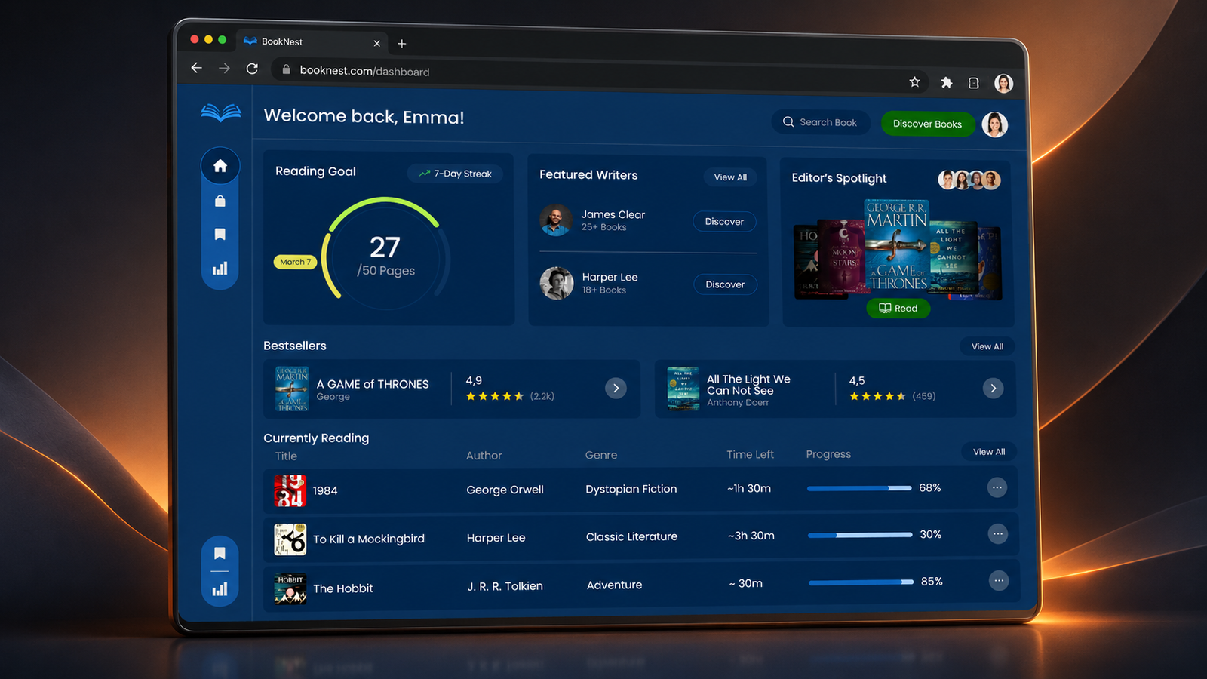The image size is (1207, 679).
Task: Open the browser extensions puzzle icon
Action: (946, 82)
